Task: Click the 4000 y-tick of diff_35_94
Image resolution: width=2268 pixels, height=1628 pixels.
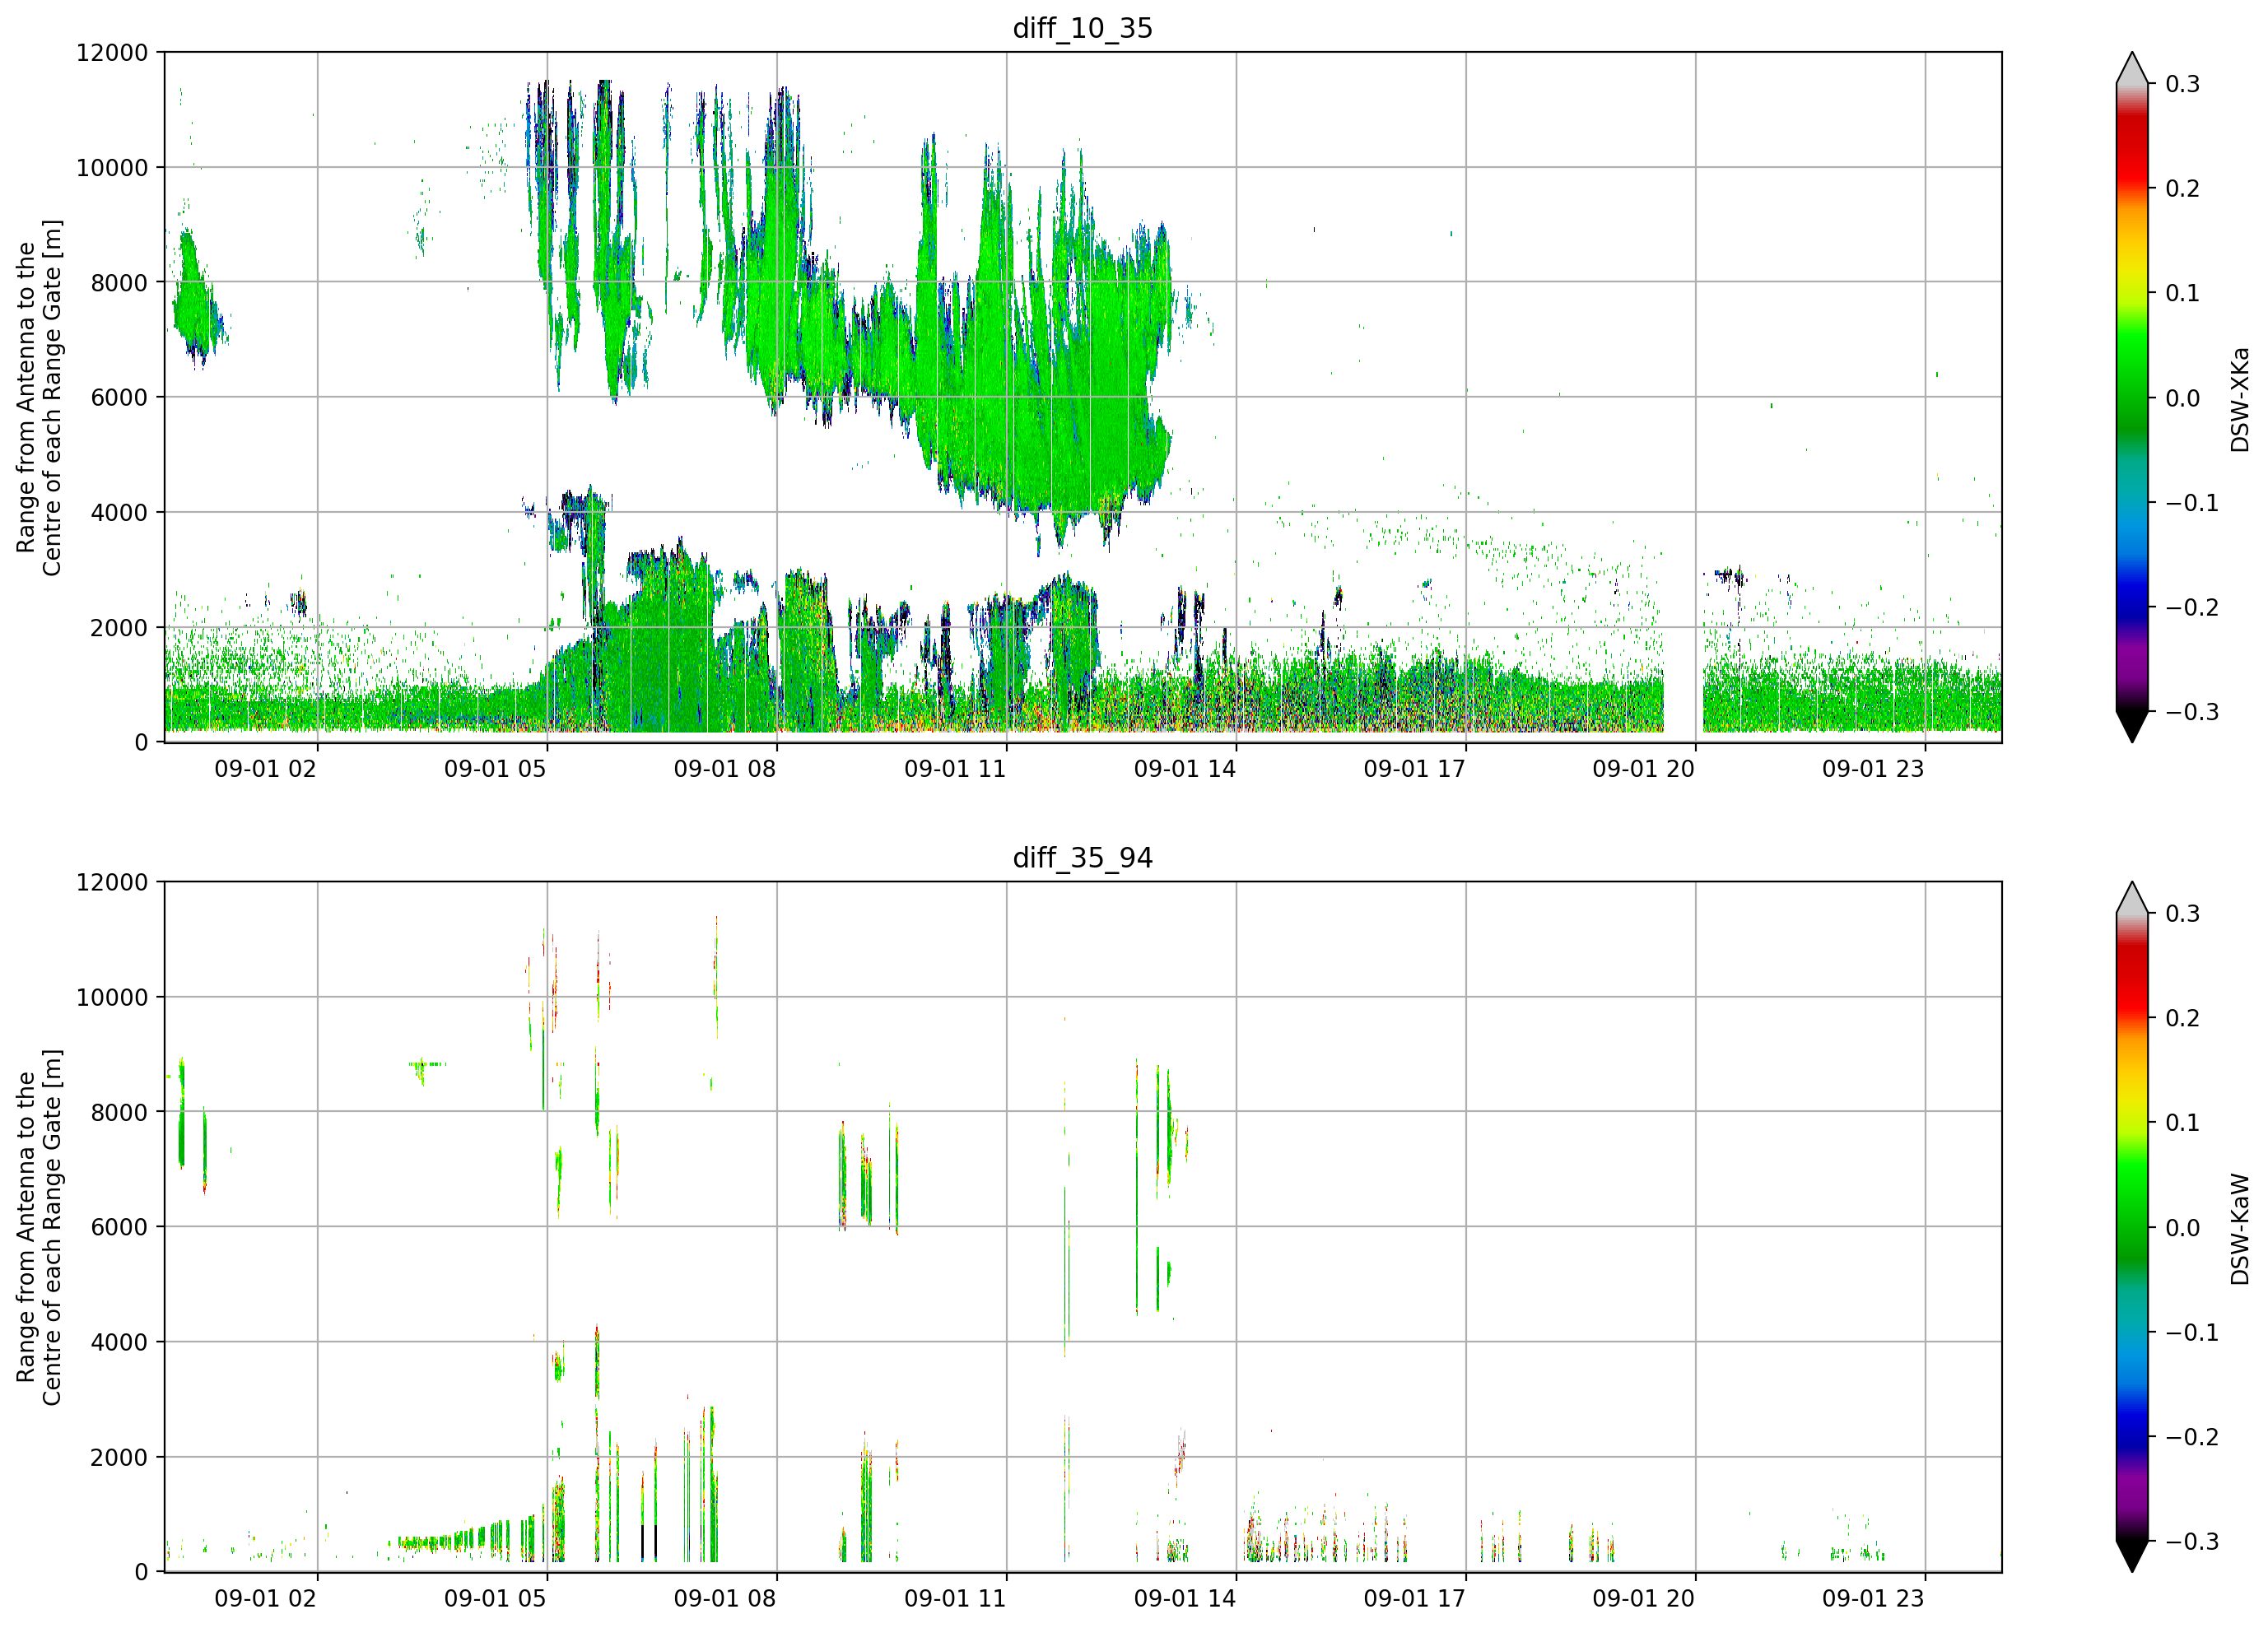Action: click(x=119, y=1343)
